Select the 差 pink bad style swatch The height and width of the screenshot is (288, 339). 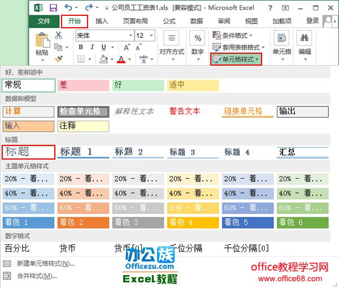[83, 85]
